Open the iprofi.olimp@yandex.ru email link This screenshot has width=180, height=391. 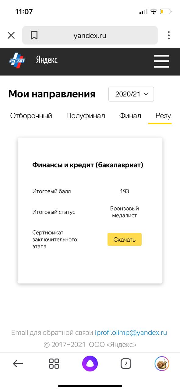click(x=131, y=333)
